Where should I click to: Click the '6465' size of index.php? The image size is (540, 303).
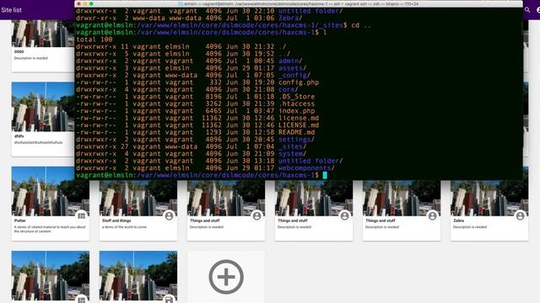click(x=213, y=111)
